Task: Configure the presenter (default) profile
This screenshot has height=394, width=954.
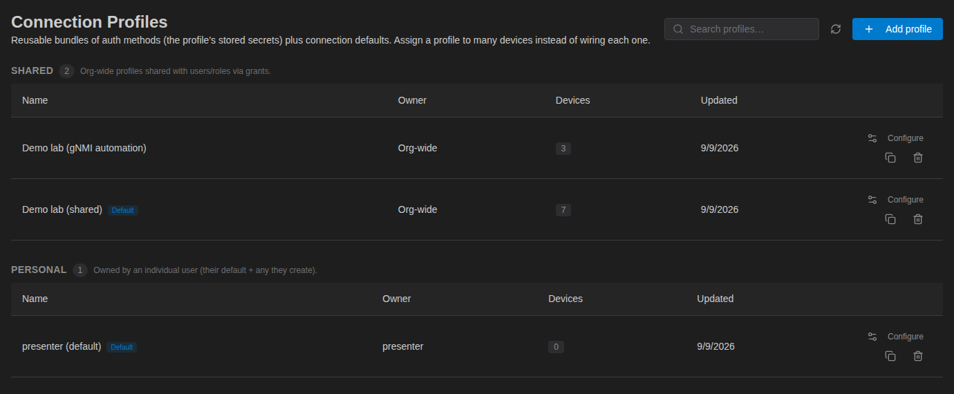Action: pos(896,337)
